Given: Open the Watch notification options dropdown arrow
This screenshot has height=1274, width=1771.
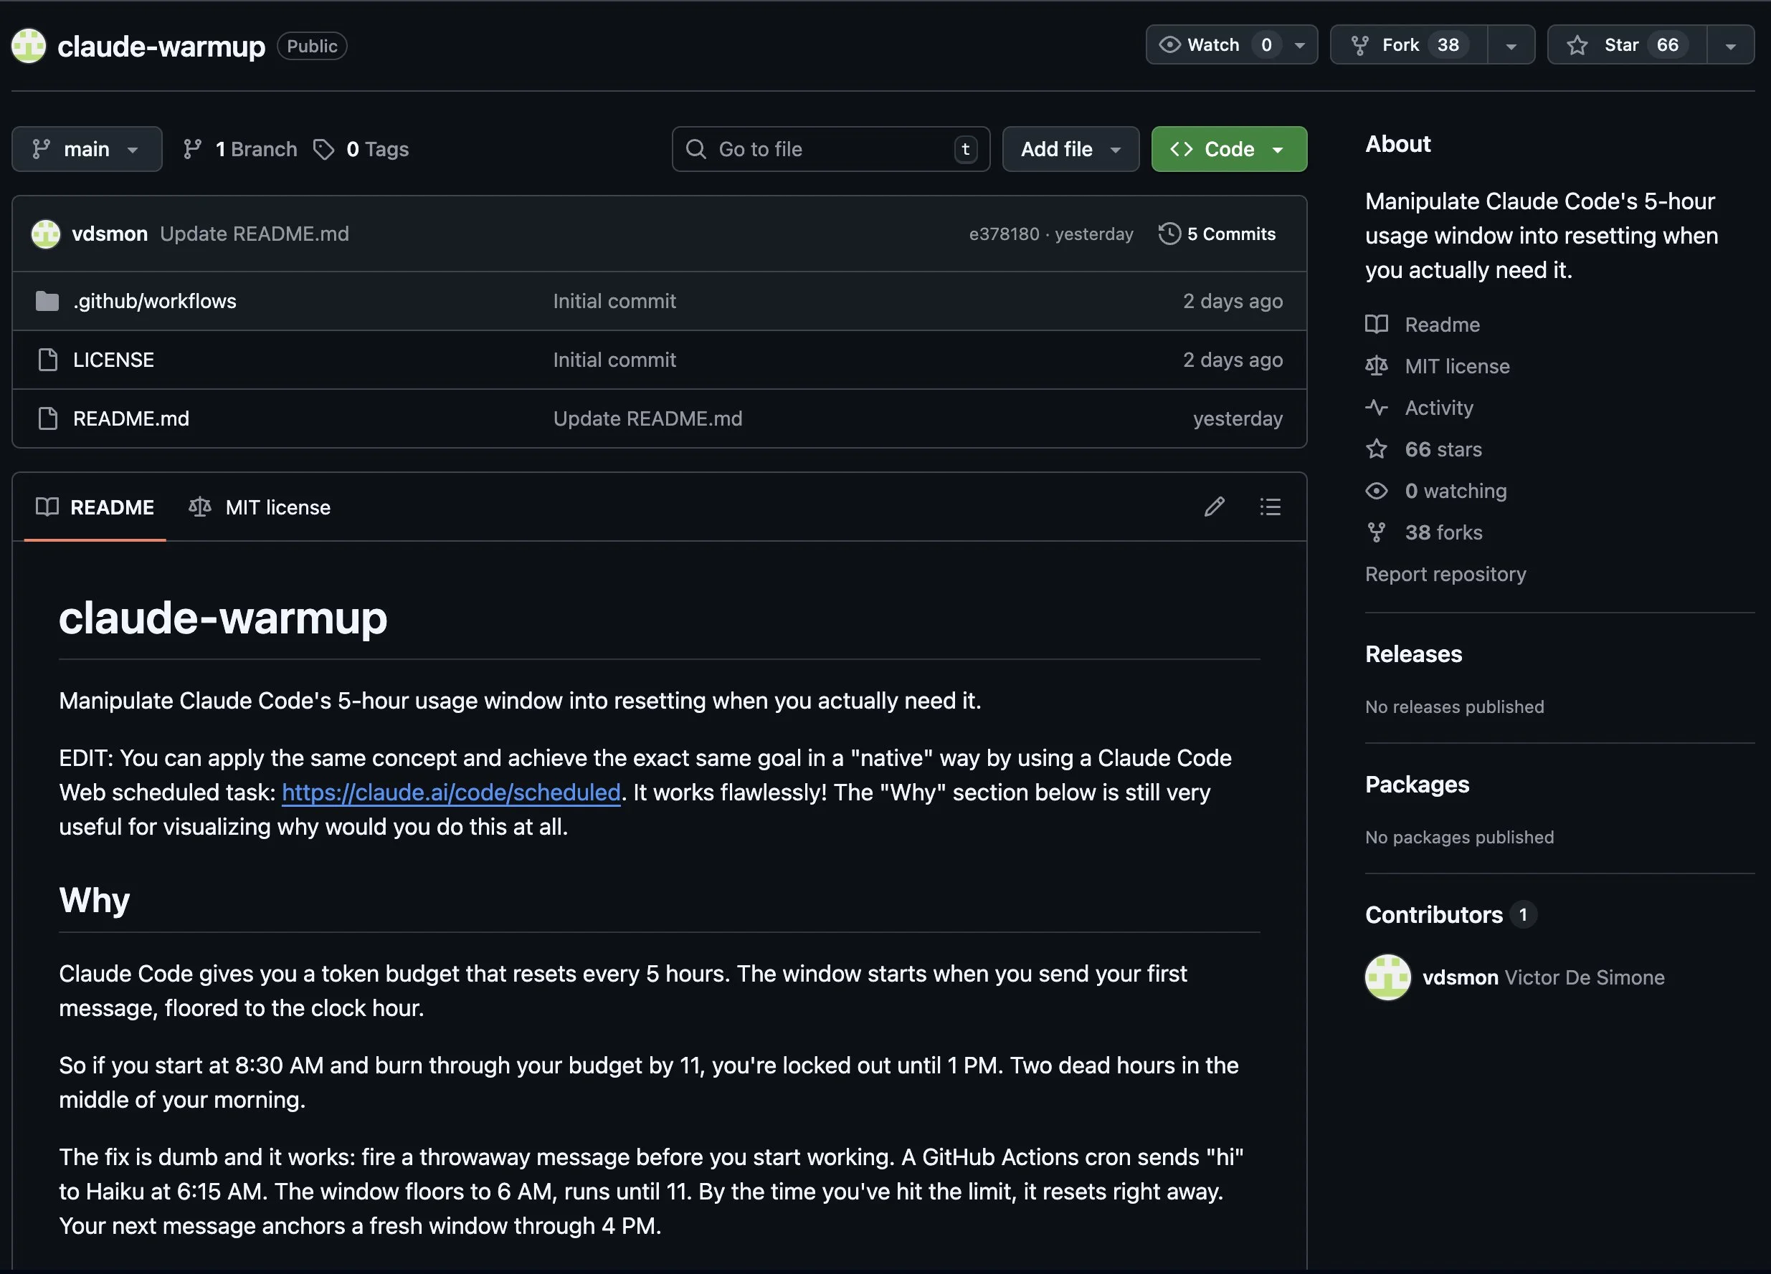Looking at the screenshot, I should point(1300,45).
